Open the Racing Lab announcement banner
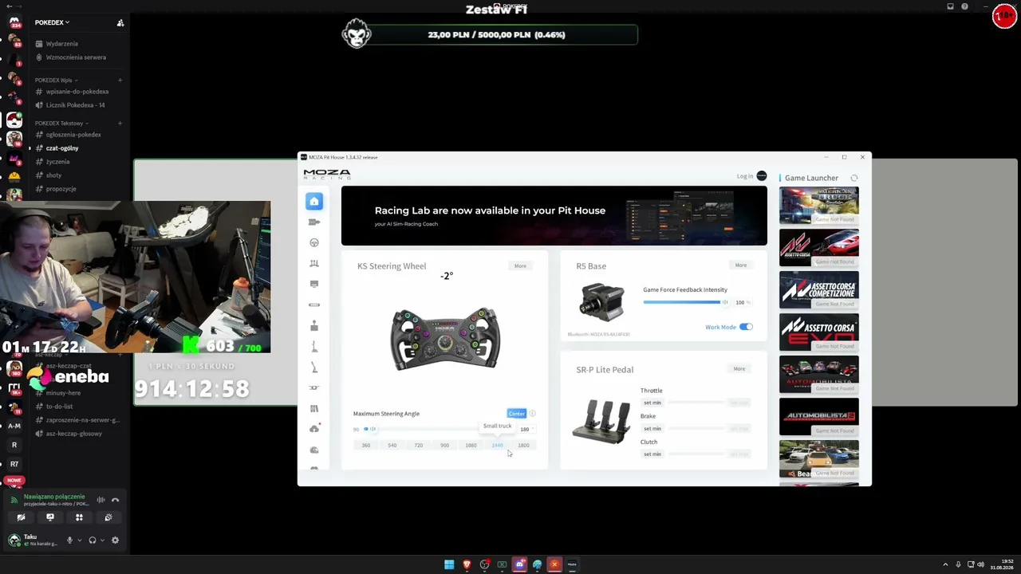 [x=554, y=215]
